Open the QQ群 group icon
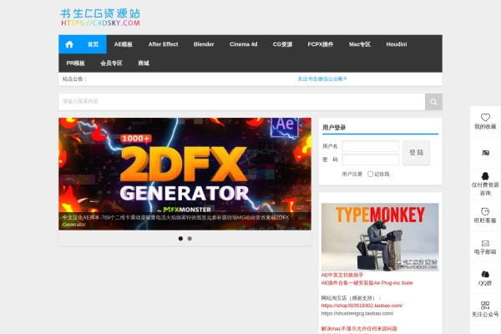 click(x=485, y=274)
